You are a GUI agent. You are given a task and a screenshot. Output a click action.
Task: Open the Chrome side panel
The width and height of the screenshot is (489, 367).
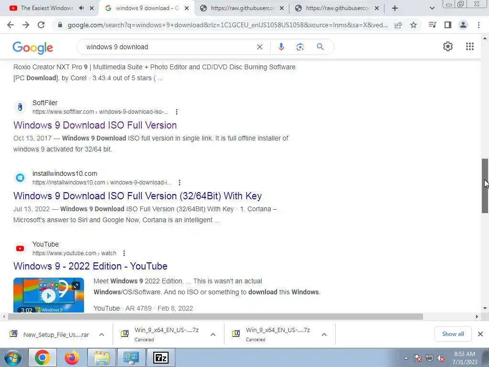pos(448,25)
